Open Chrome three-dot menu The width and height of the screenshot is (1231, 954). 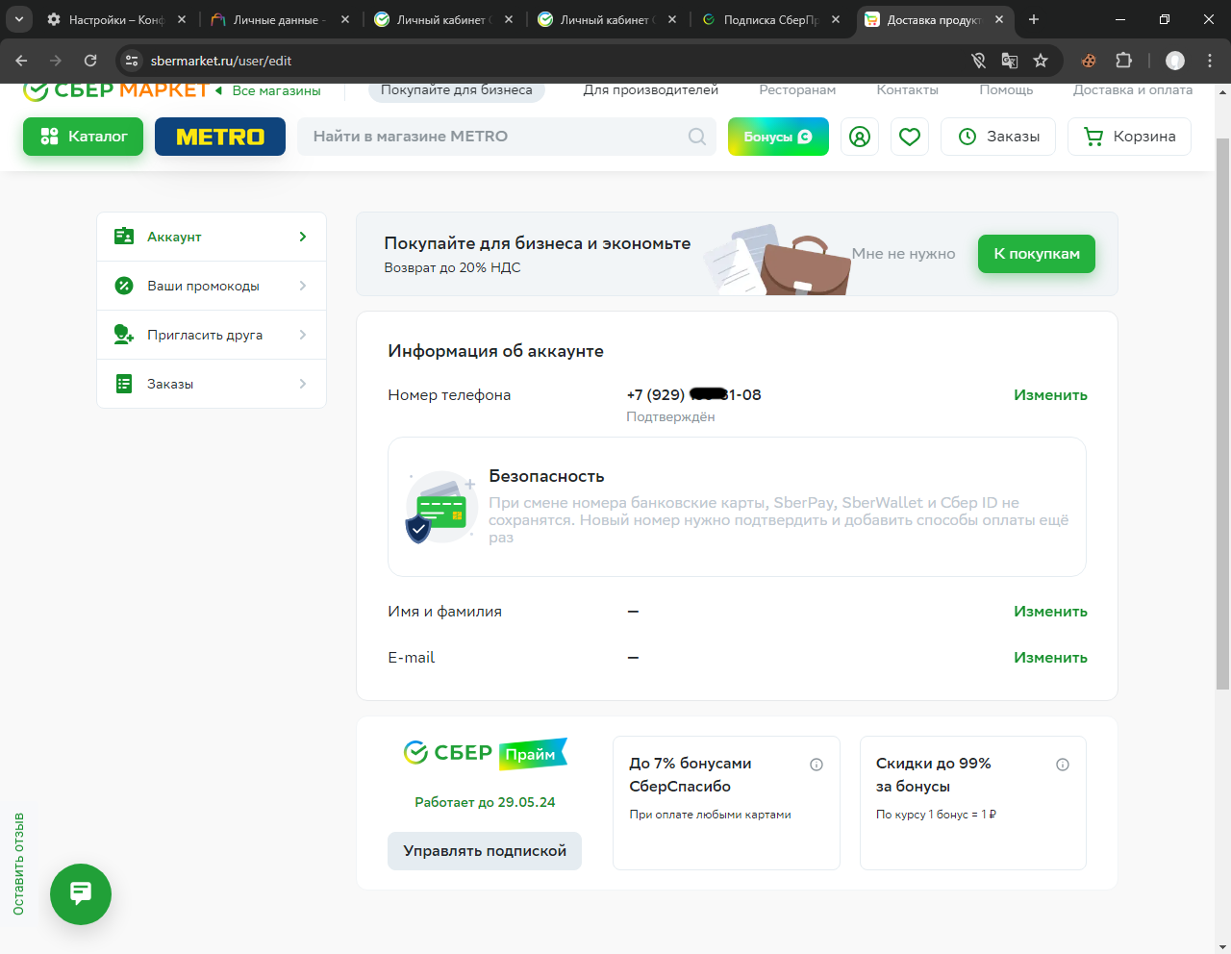coord(1210,61)
